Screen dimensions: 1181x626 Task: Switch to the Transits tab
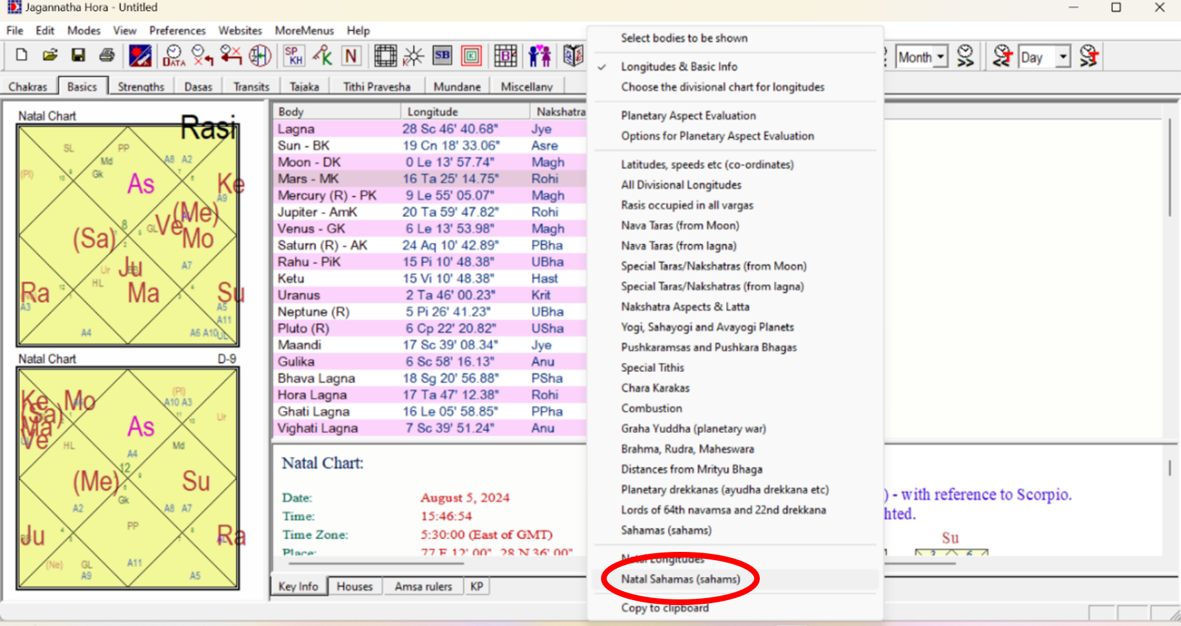(x=251, y=86)
